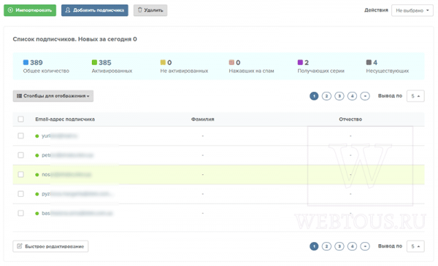
Task: Open the top Вывод по count dropdown
Action: (415, 96)
